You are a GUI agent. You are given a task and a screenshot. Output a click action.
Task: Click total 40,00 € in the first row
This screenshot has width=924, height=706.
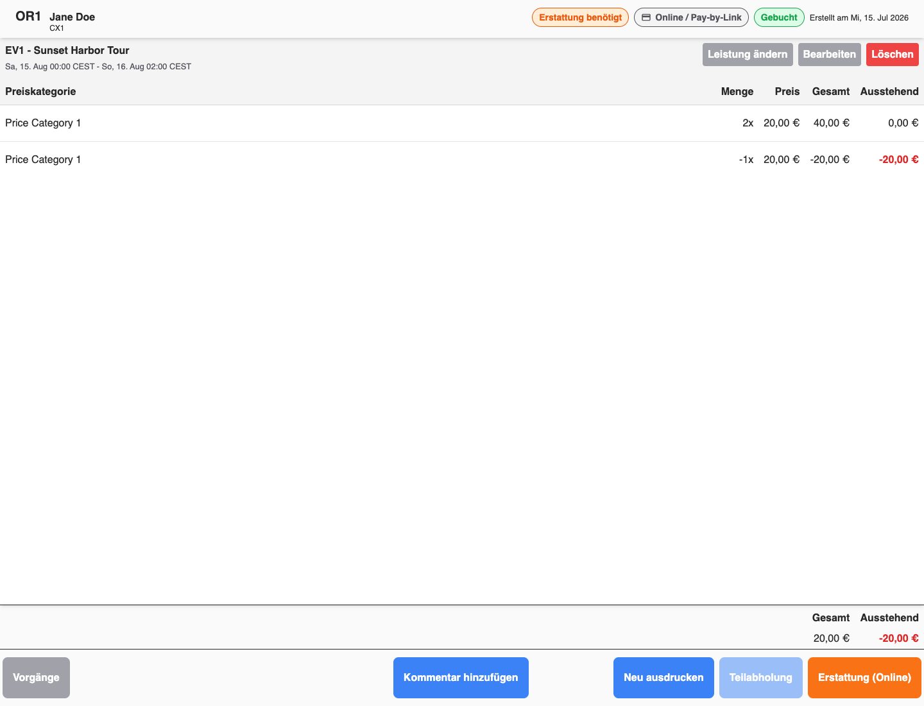coord(831,123)
